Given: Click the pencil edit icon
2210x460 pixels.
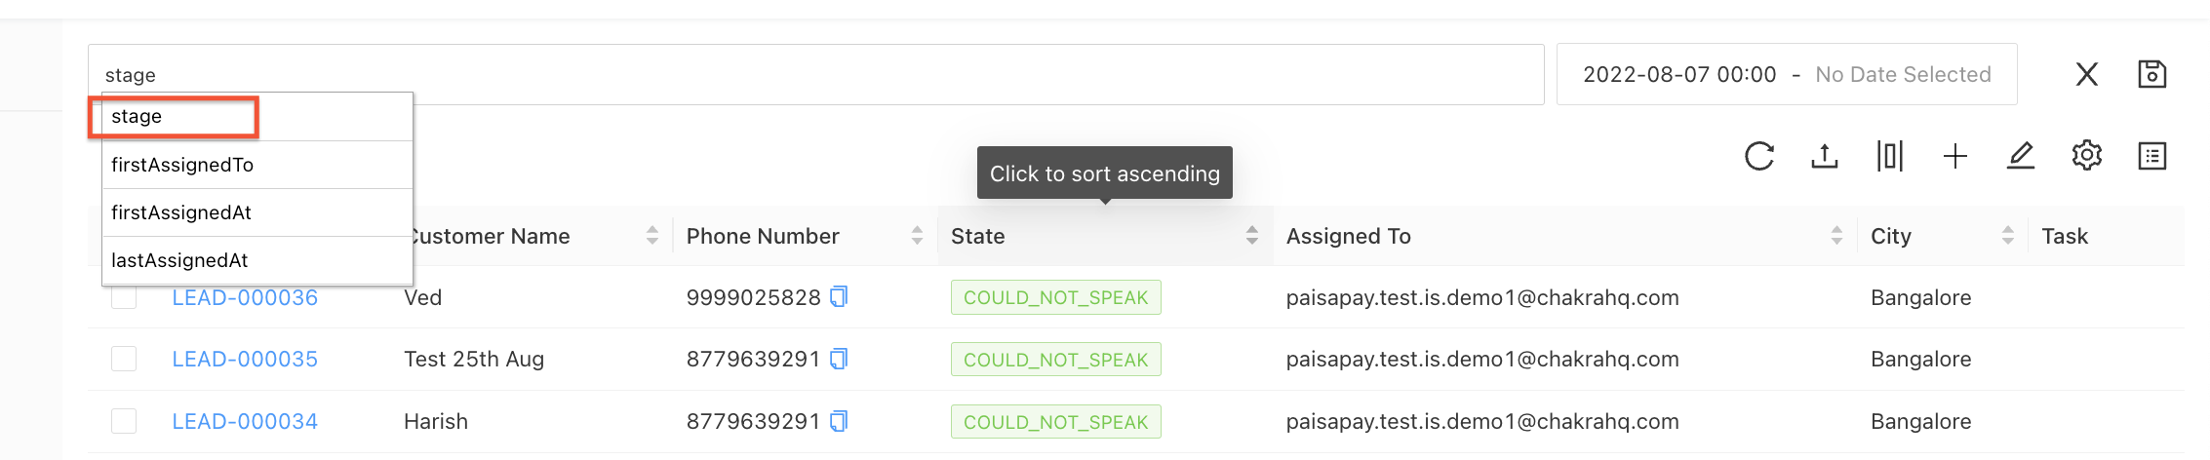Looking at the screenshot, I should click(2021, 156).
